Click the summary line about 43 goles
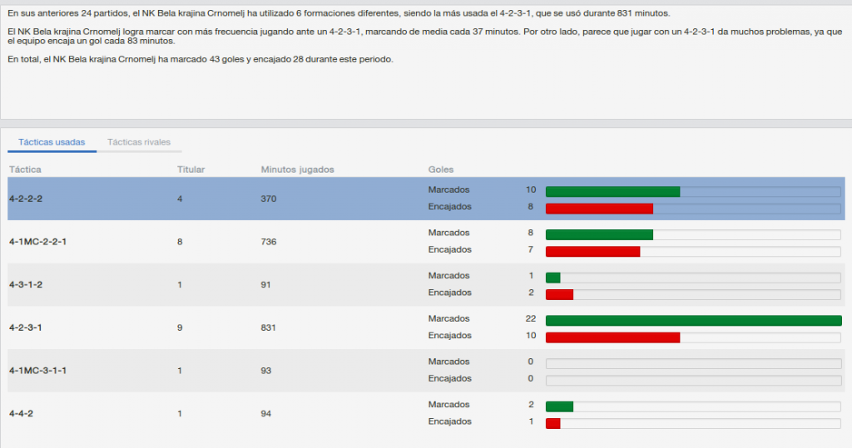 pyautogui.click(x=201, y=59)
